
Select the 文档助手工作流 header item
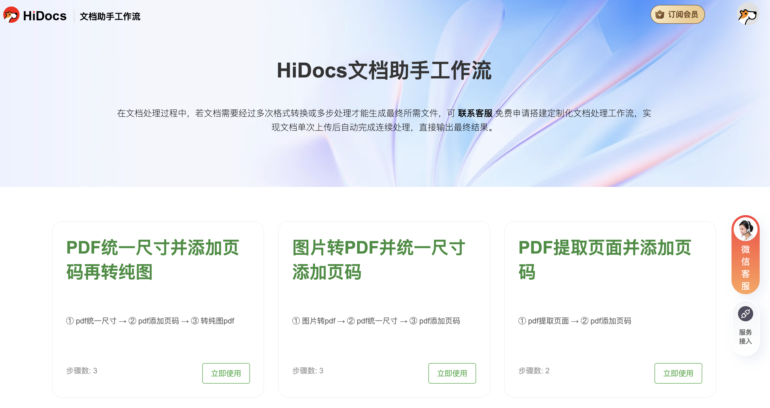pyautogui.click(x=110, y=17)
